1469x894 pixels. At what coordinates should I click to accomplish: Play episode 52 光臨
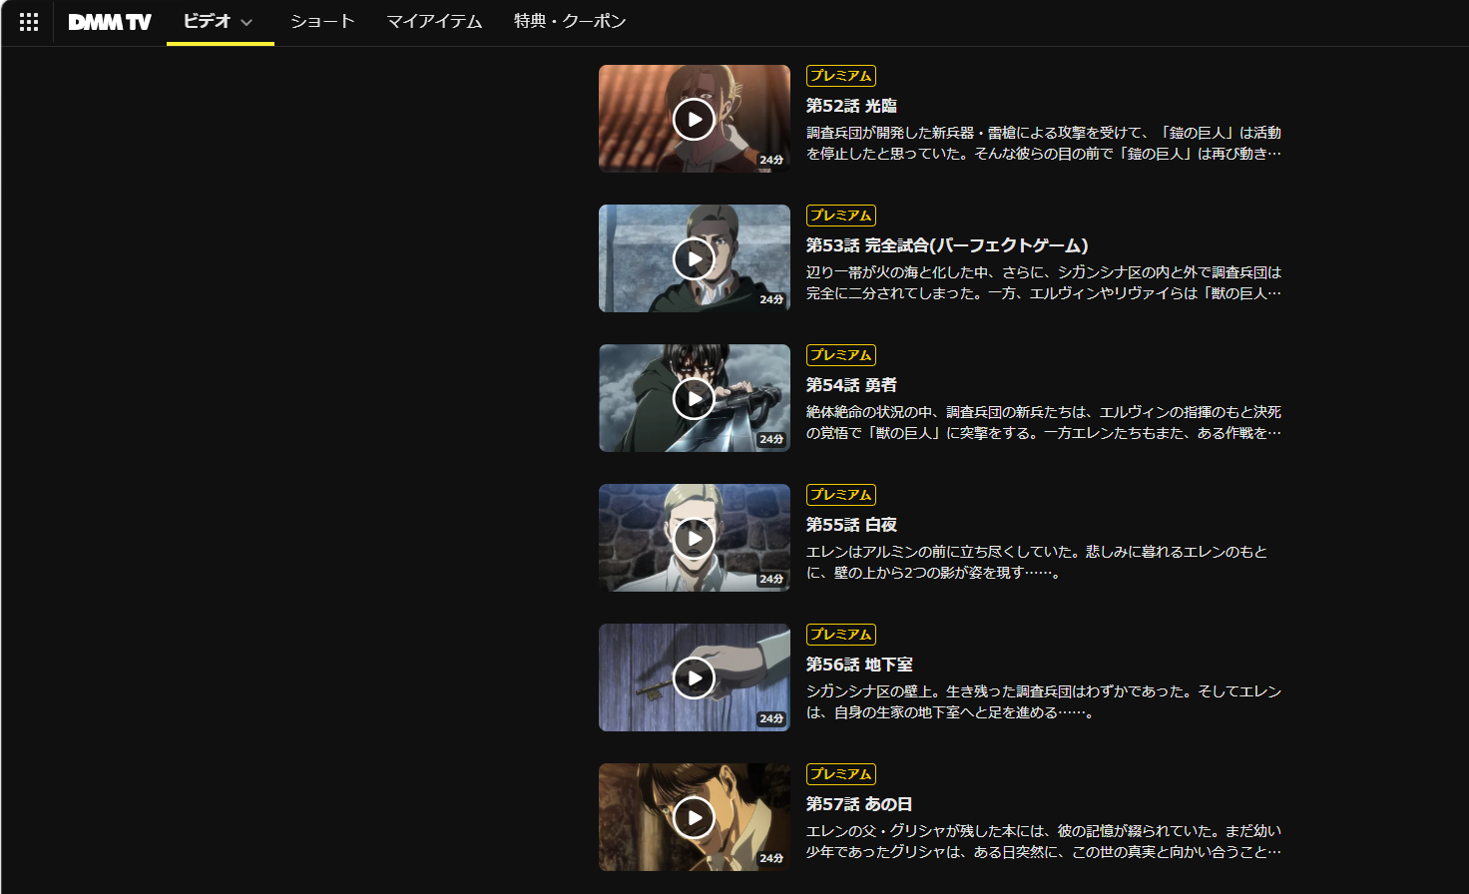[694, 120]
